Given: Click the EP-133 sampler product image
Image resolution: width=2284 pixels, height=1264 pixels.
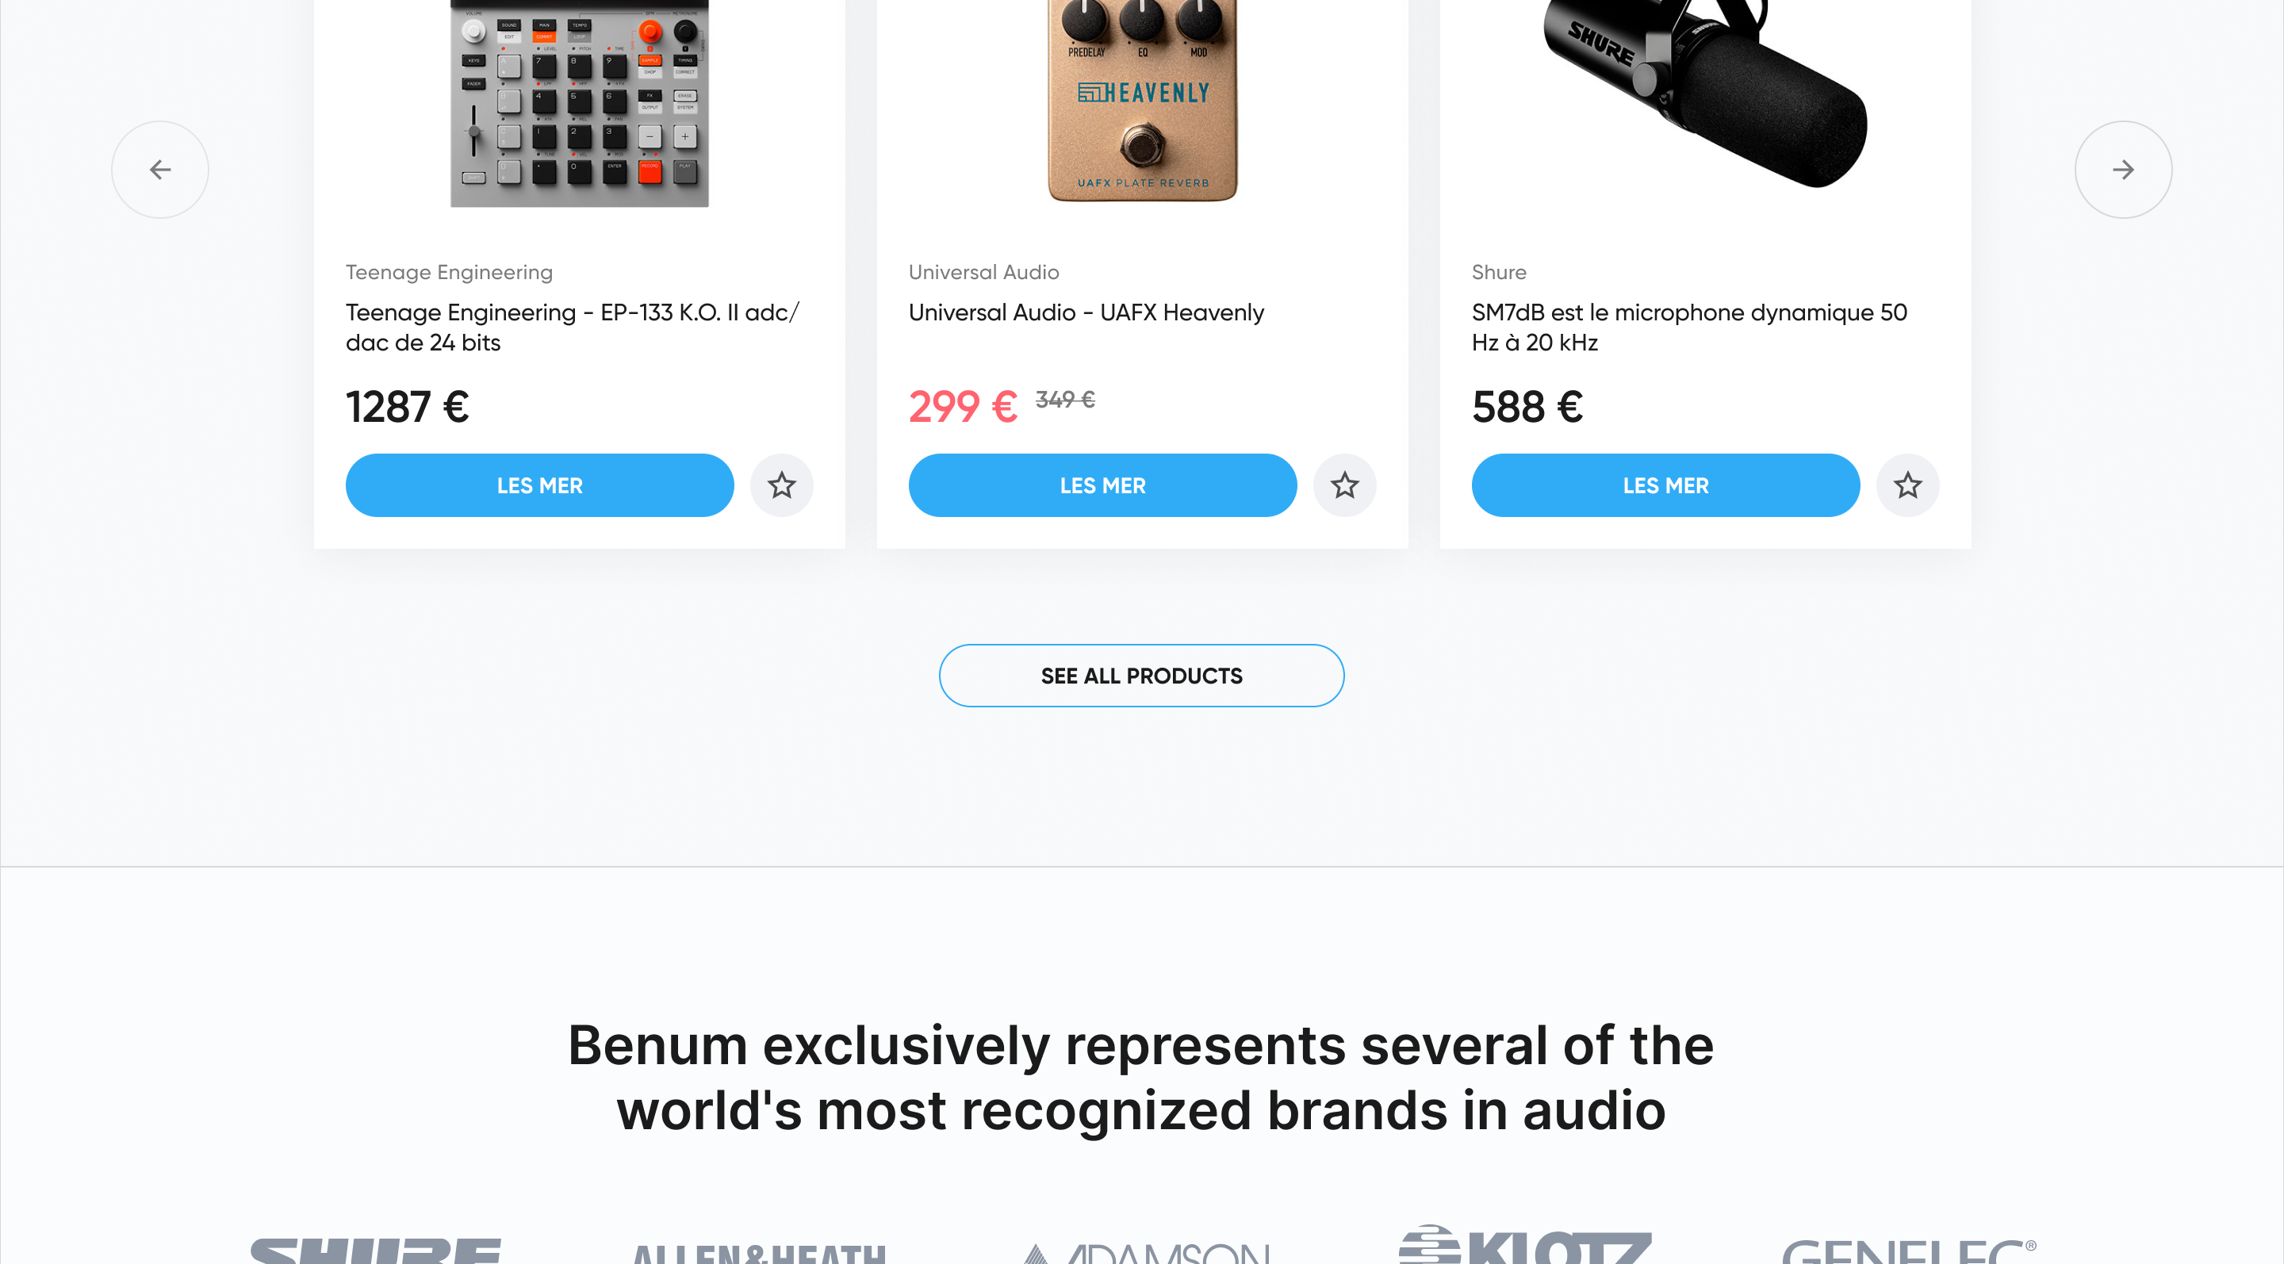Looking at the screenshot, I should (579, 104).
